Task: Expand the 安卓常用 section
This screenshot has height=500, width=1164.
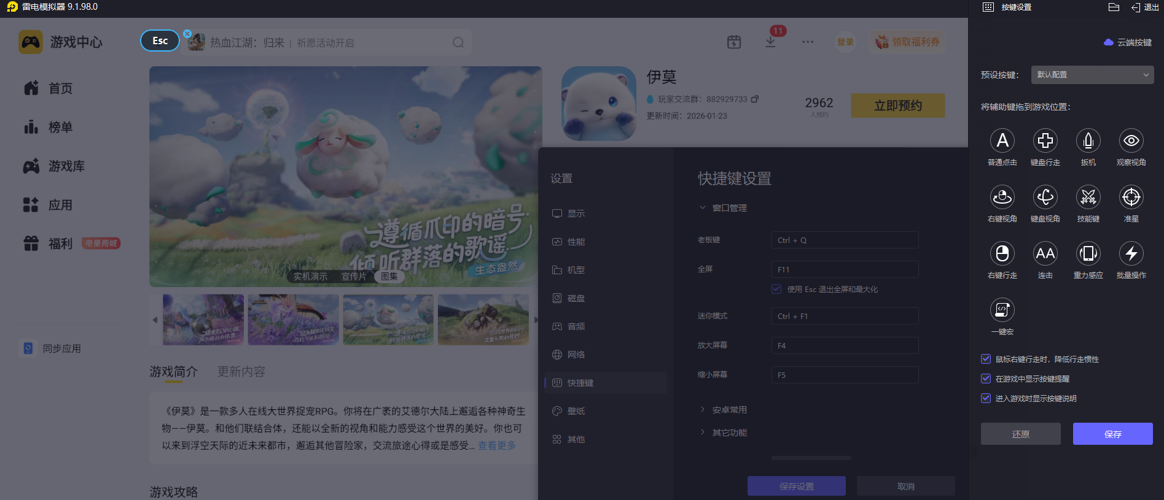Action: pos(703,410)
